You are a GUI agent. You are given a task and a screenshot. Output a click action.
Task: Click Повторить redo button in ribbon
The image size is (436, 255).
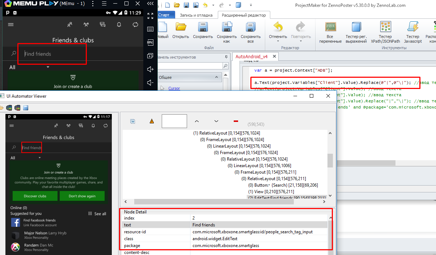(x=301, y=30)
